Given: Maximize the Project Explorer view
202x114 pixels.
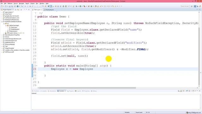Looking at the screenshot, I should tap(29, 9).
